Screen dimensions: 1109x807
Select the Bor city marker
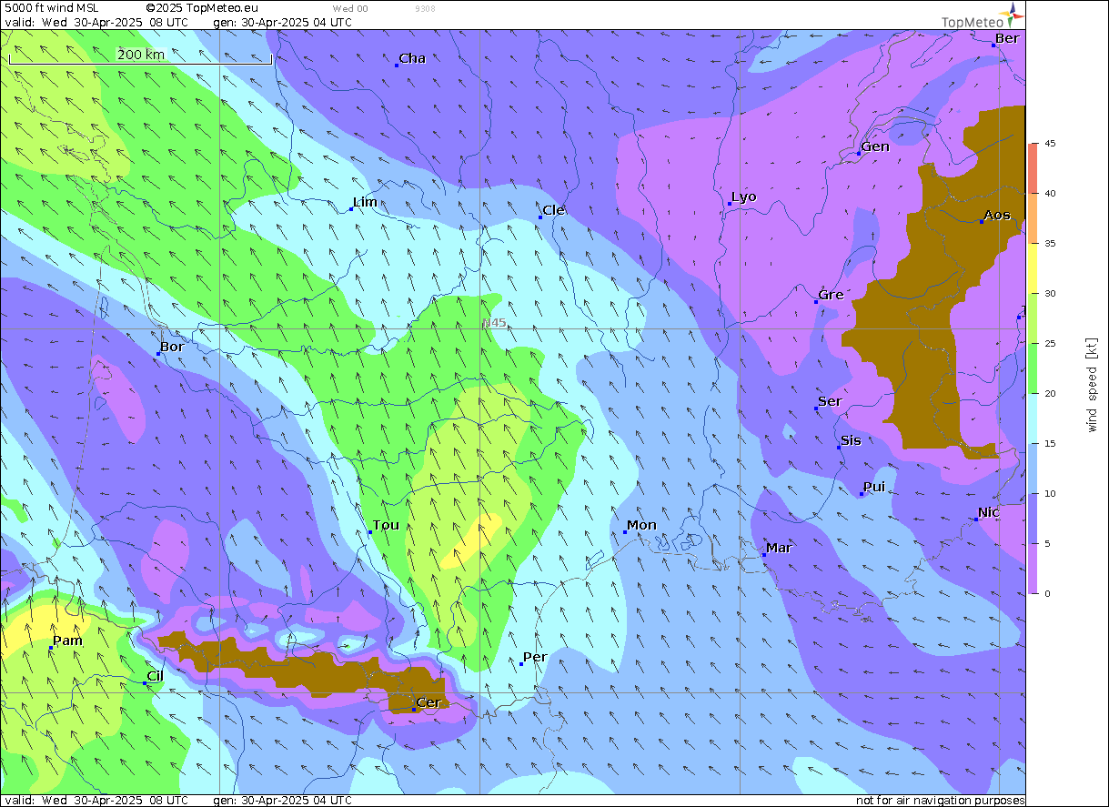(x=157, y=354)
